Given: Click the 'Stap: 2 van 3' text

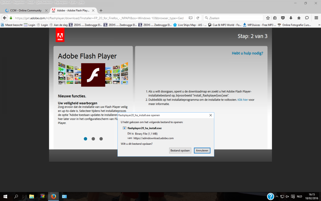Looking at the screenshot, I should (x=252, y=36).
